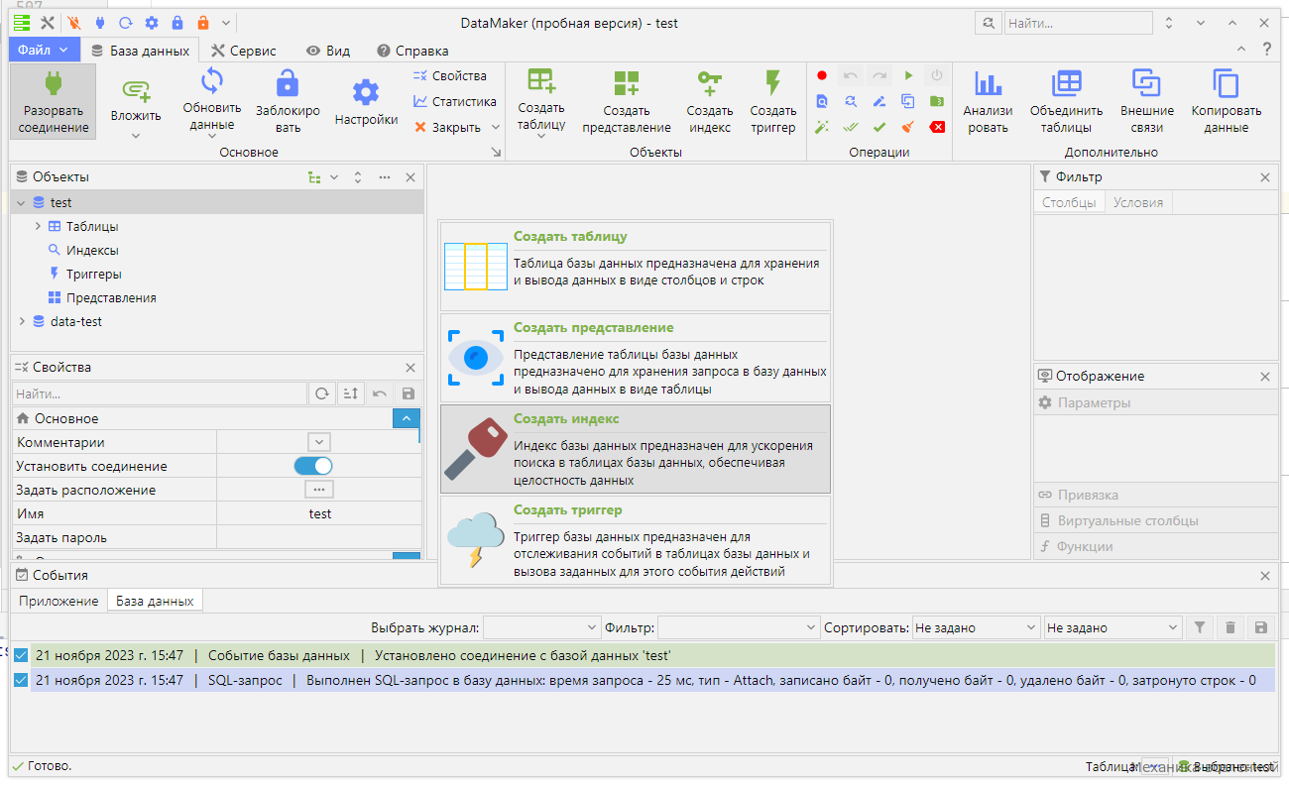The image size is (1289, 785).
Task: Click the 'Создать триггер' card in center
Action: [636, 540]
